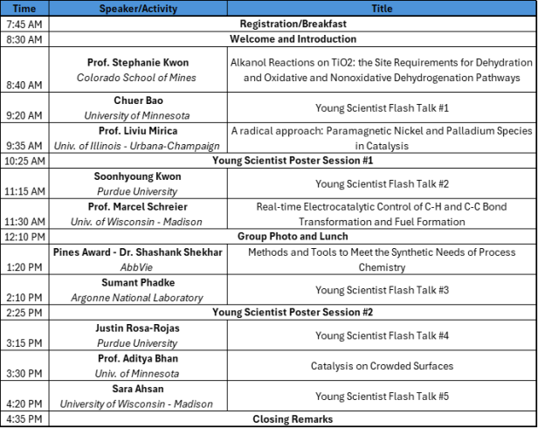Select Young Scientist Poster Session #1 row
Image resolution: width=538 pixels, height=428 pixels.
[x=293, y=161]
